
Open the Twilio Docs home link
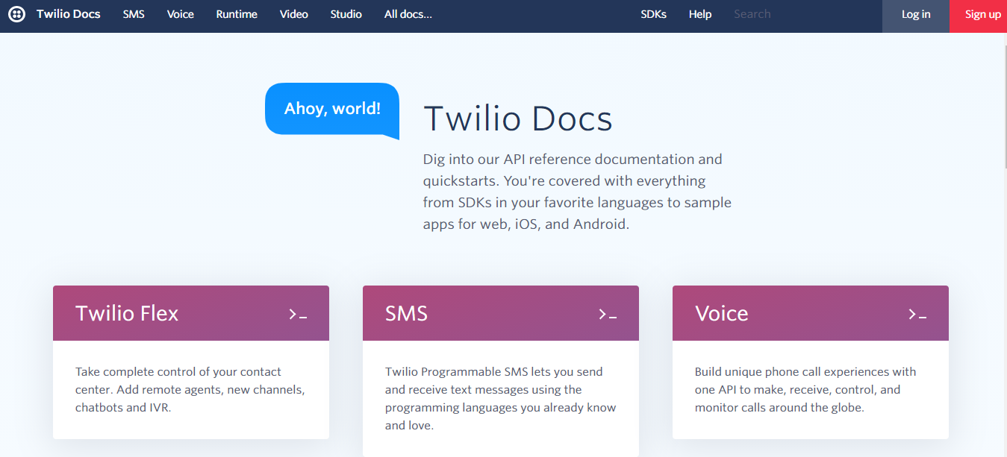coord(69,14)
